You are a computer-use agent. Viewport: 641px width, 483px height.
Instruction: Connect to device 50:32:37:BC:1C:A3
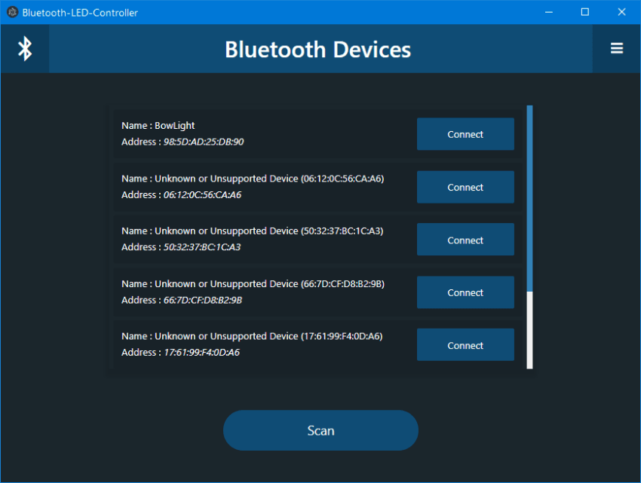(x=465, y=239)
